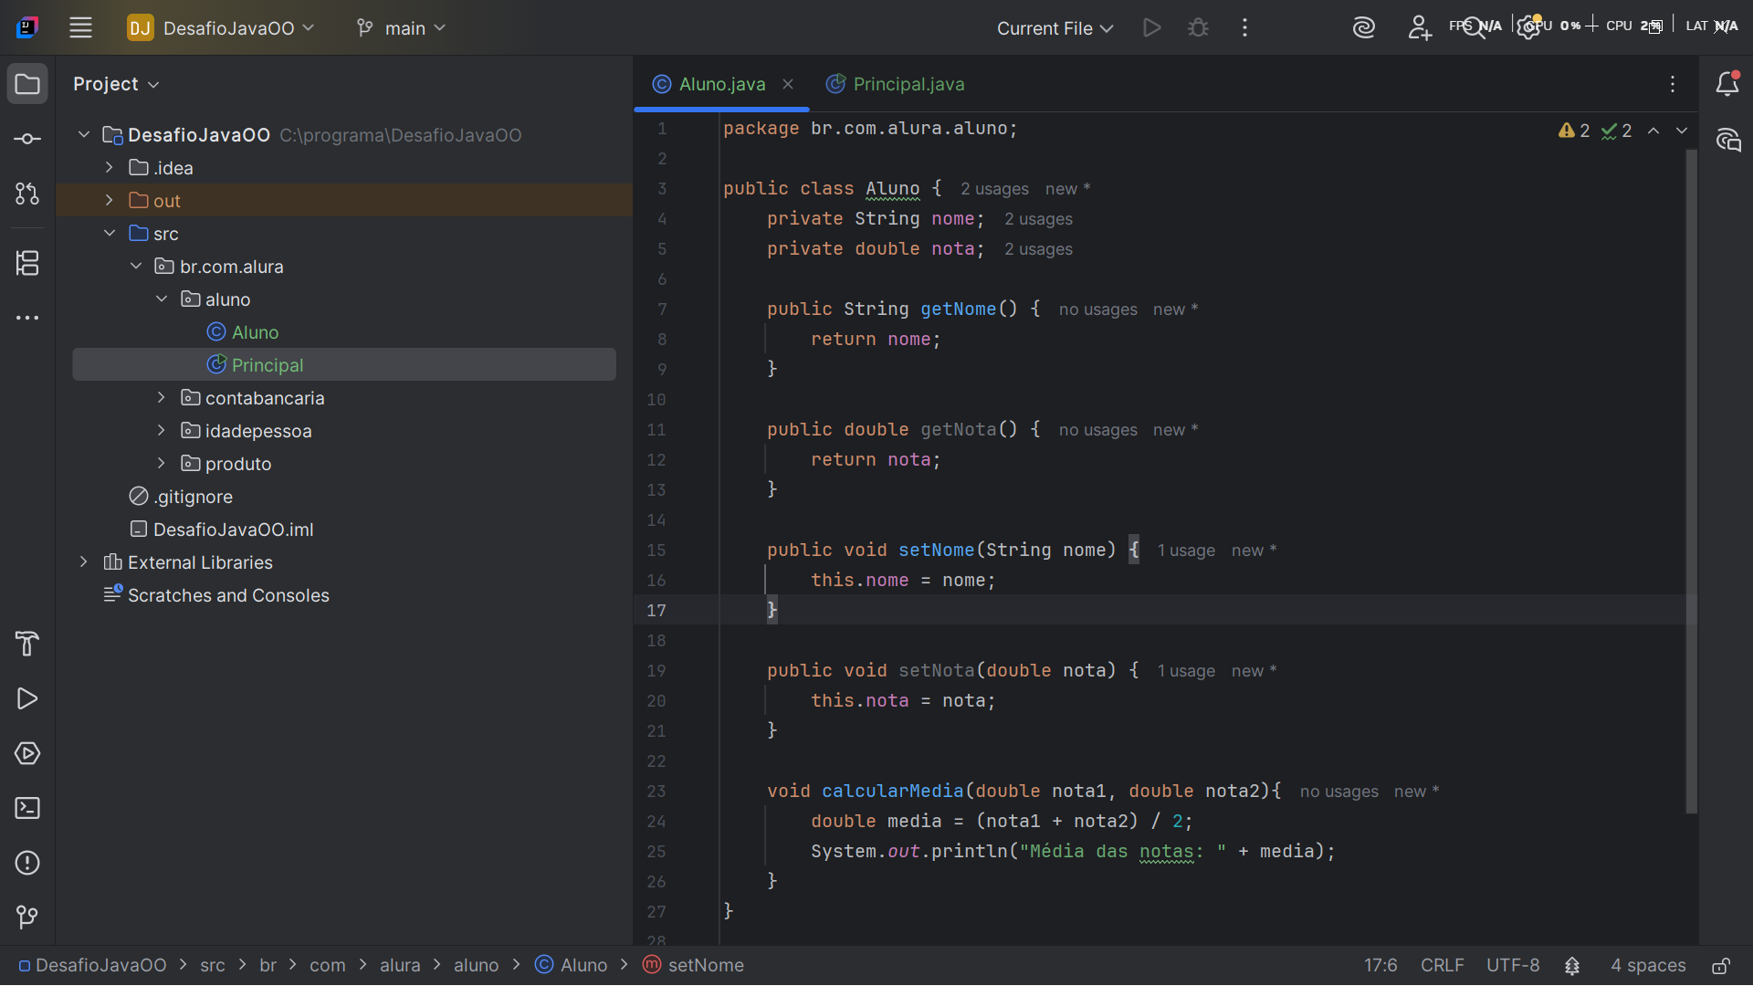Viewport: 1753px width, 986px height.
Task: Click '1 usage' hint beside setNome
Action: [1186, 551]
